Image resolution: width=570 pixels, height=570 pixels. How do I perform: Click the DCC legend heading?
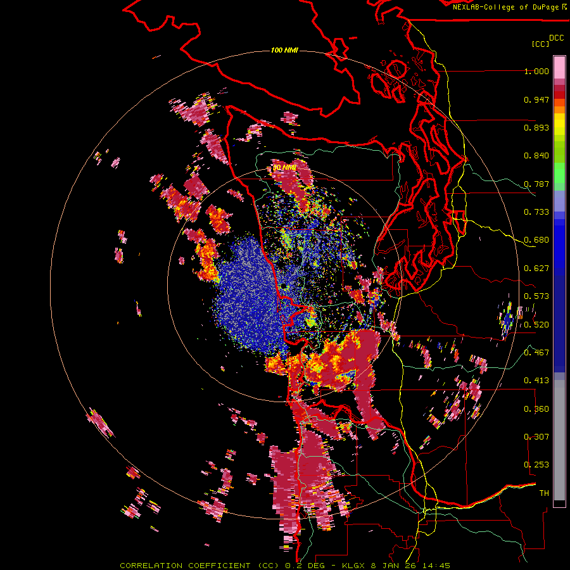click(x=557, y=38)
